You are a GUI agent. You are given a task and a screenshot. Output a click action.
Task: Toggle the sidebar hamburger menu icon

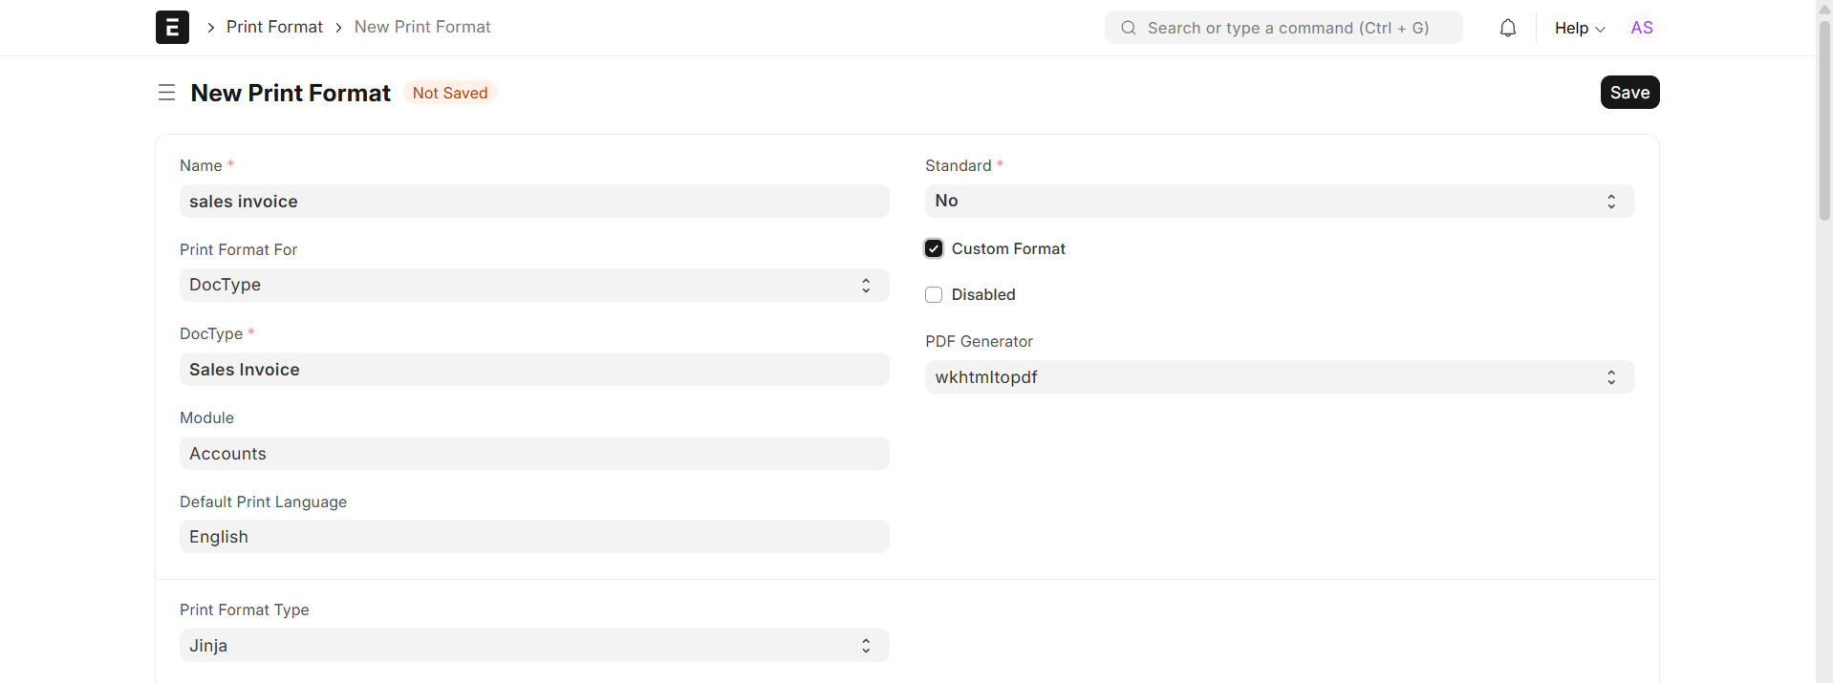166,93
